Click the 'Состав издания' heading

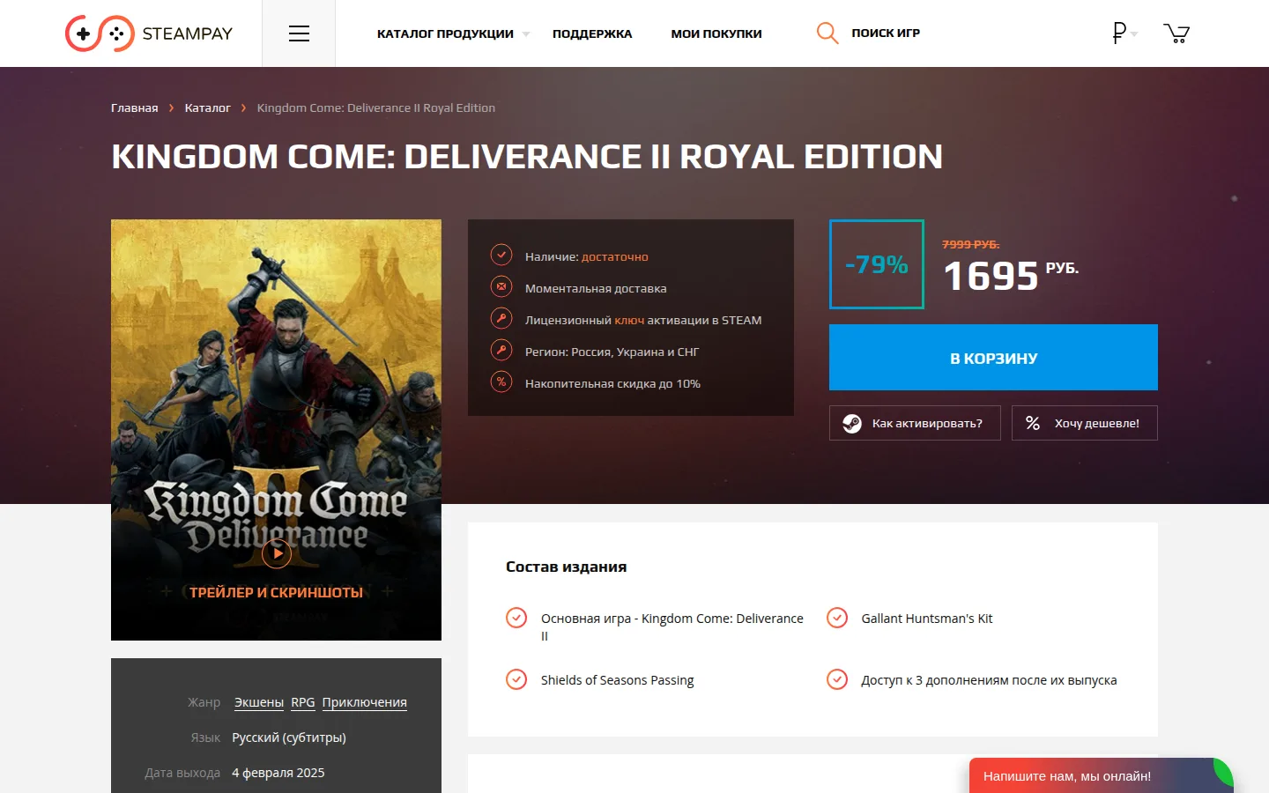[567, 567]
